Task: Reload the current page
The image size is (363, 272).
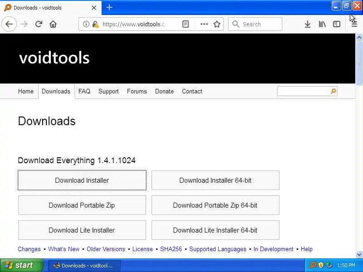Action: [x=39, y=24]
